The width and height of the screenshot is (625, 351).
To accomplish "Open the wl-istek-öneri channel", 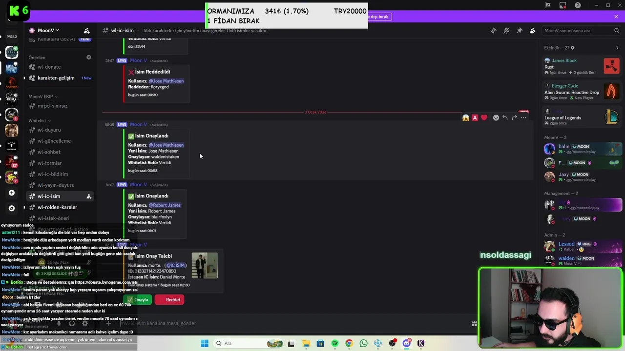I will [53, 218].
